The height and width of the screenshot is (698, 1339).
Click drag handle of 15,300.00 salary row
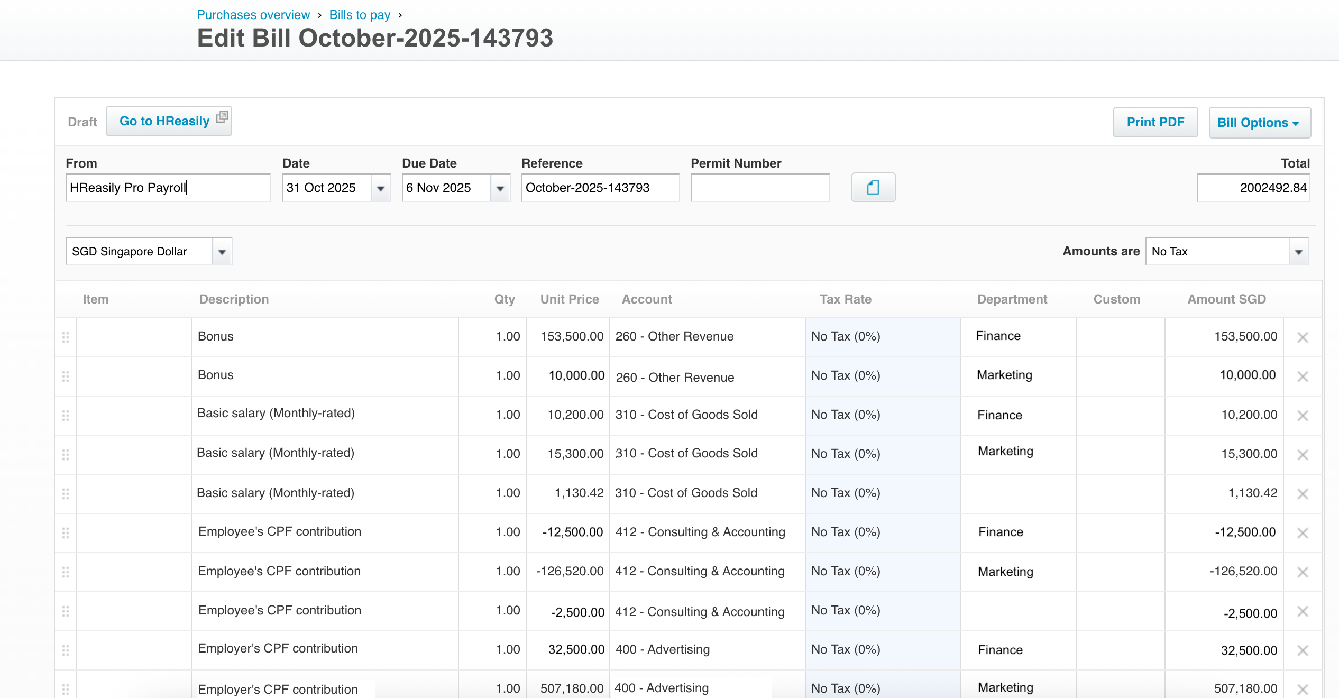point(66,455)
